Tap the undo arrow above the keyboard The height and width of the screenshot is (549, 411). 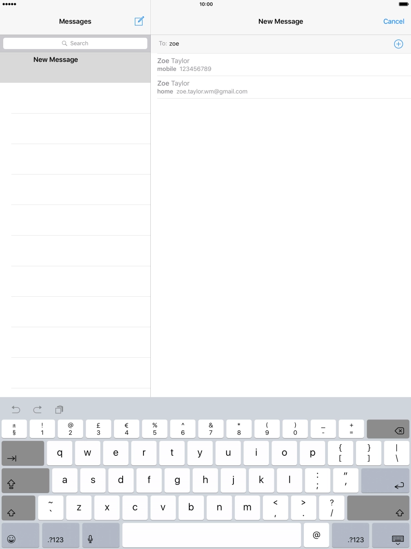[16, 409]
